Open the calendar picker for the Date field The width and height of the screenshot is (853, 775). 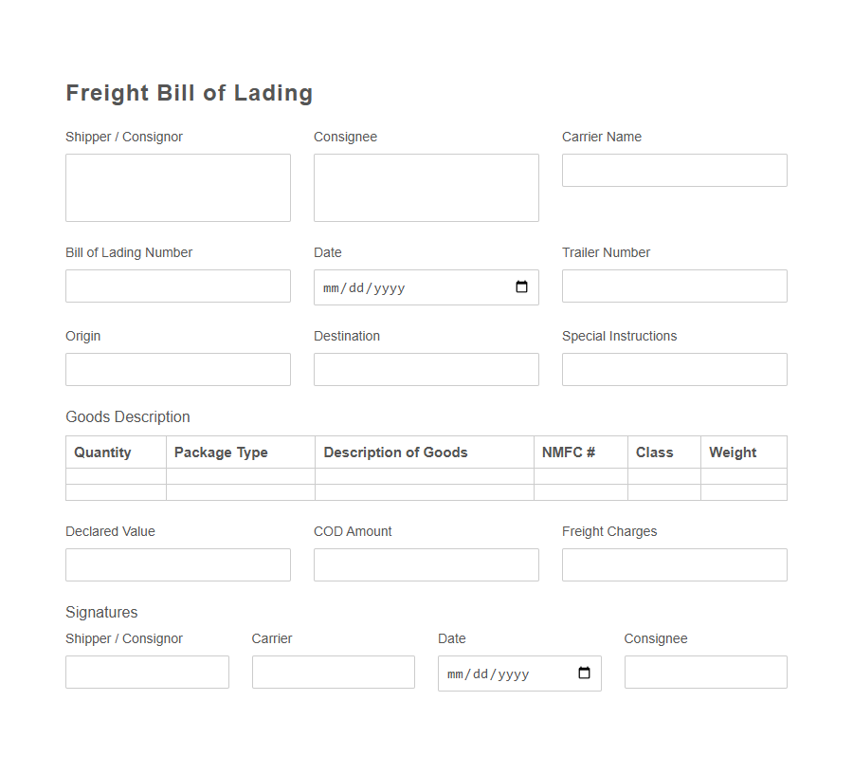[521, 286]
